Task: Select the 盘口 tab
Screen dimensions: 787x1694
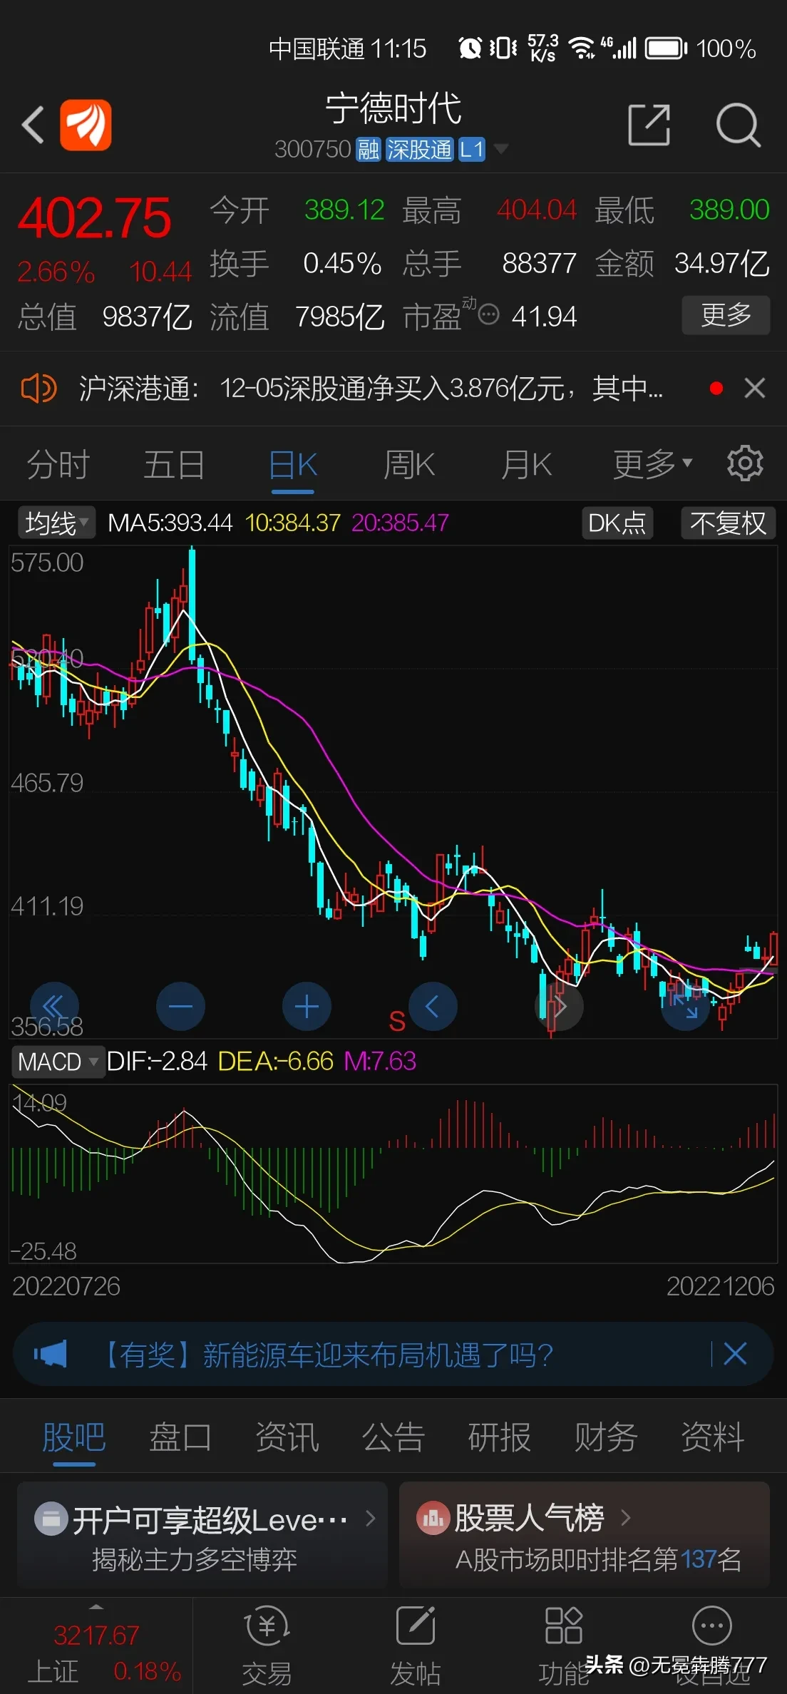Action: pyautogui.click(x=180, y=1437)
